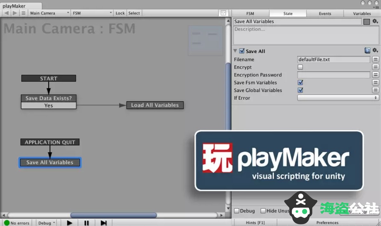Open the If Error dropdown

338,98
